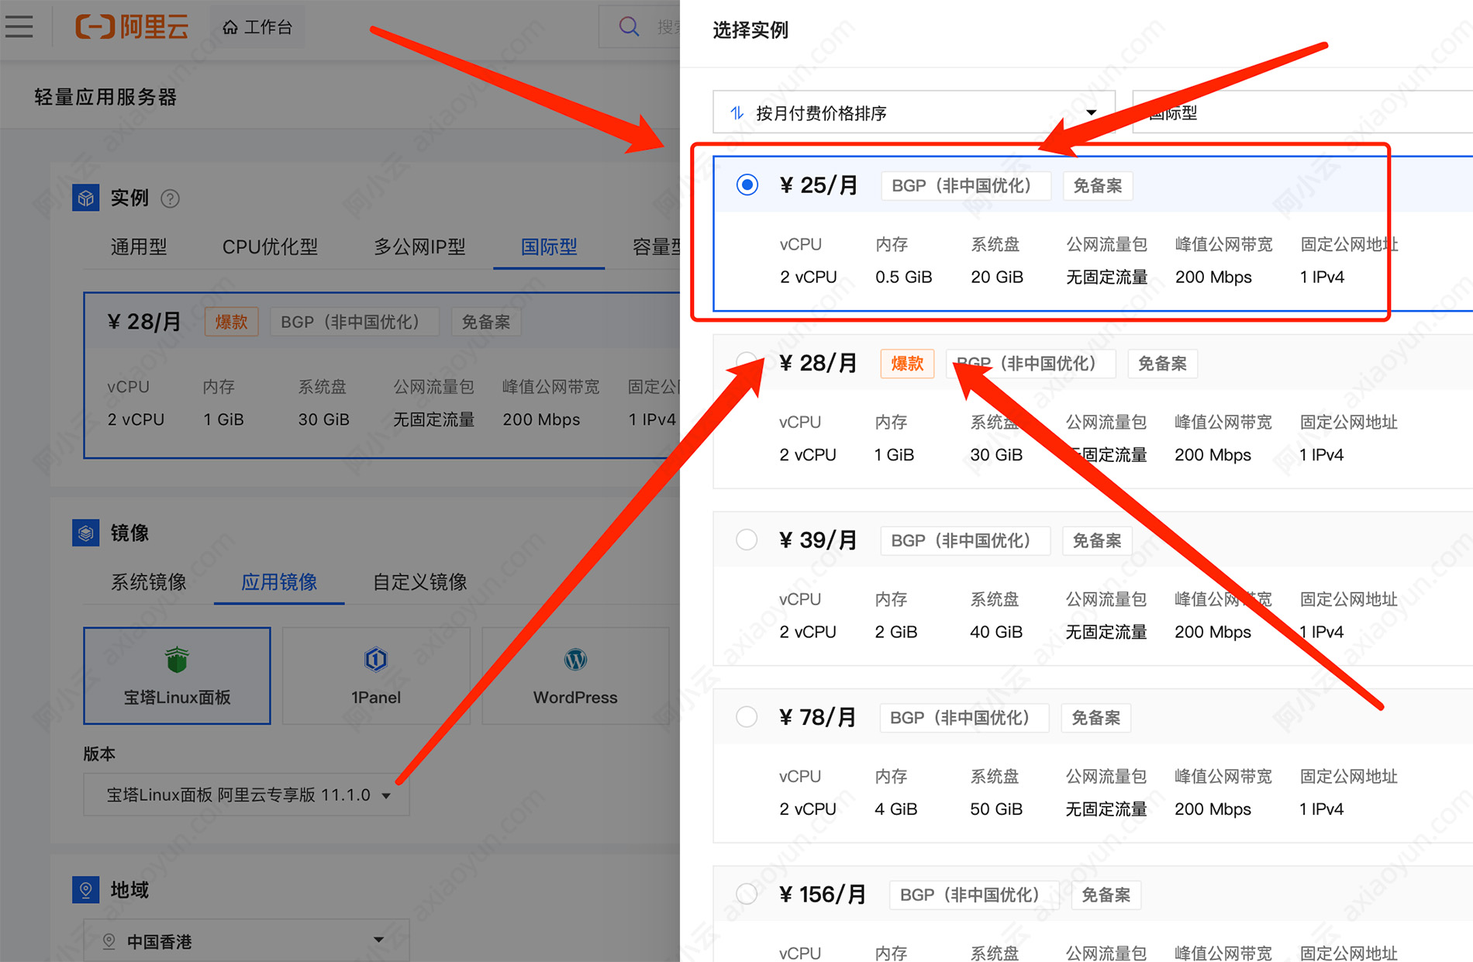This screenshot has height=962, width=1473.
Task: Switch to the CPU优化型 tab
Action: click(270, 247)
